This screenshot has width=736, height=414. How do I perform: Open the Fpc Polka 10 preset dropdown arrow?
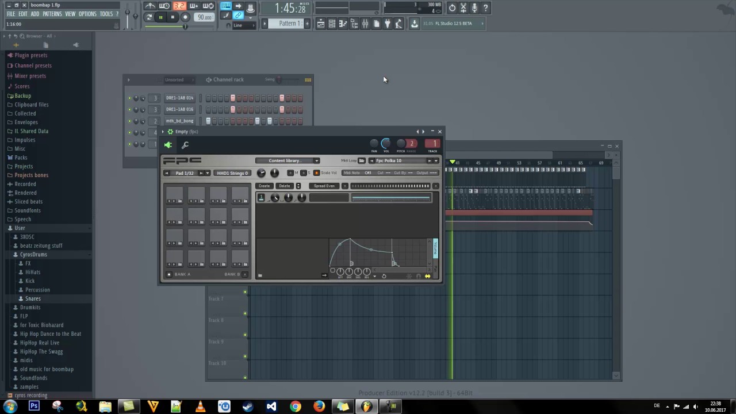click(x=436, y=160)
